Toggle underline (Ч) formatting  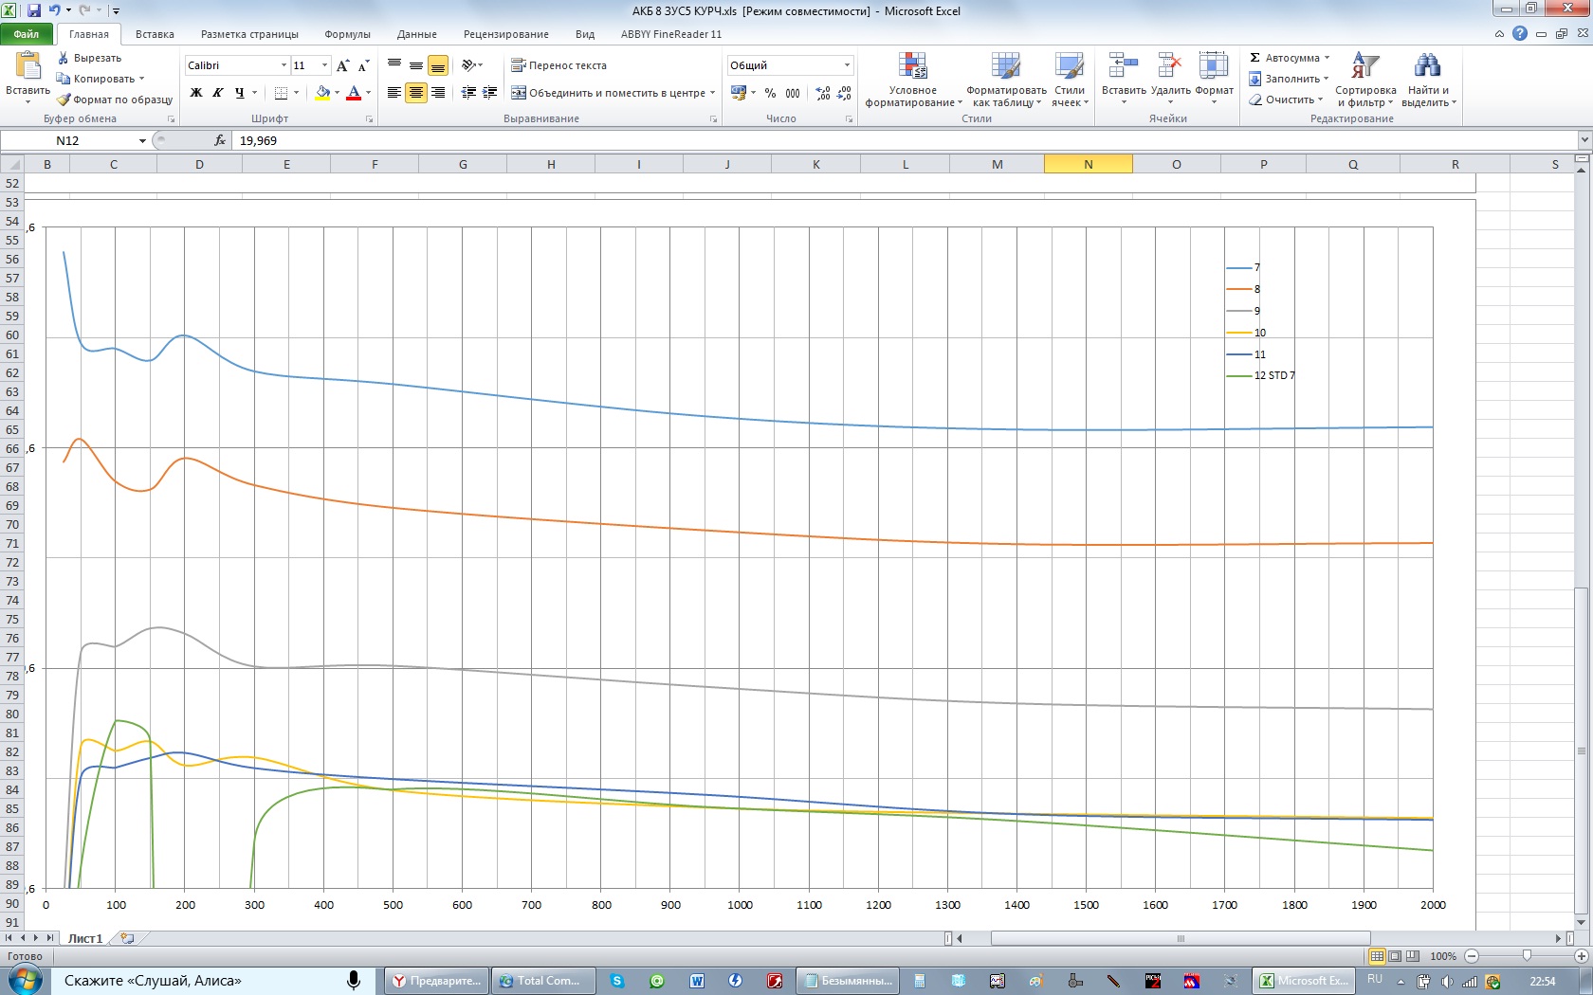point(240,93)
